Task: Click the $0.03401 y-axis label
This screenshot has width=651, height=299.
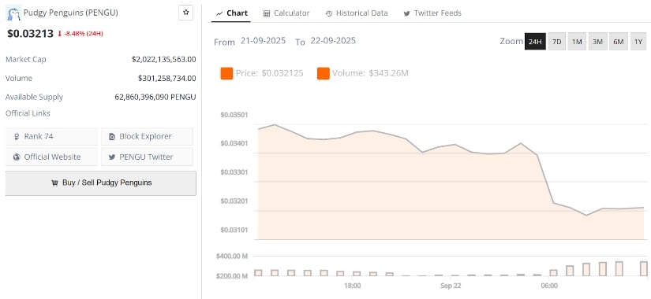Action: click(x=234, y=144)
